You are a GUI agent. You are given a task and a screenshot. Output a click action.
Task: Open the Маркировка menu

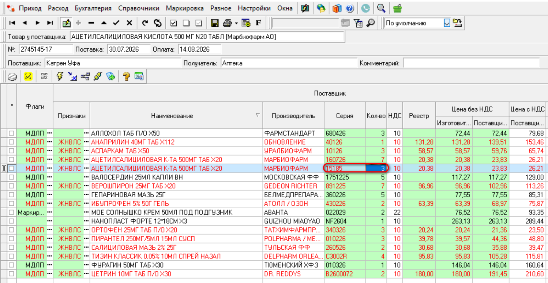(x=185, y=8)
